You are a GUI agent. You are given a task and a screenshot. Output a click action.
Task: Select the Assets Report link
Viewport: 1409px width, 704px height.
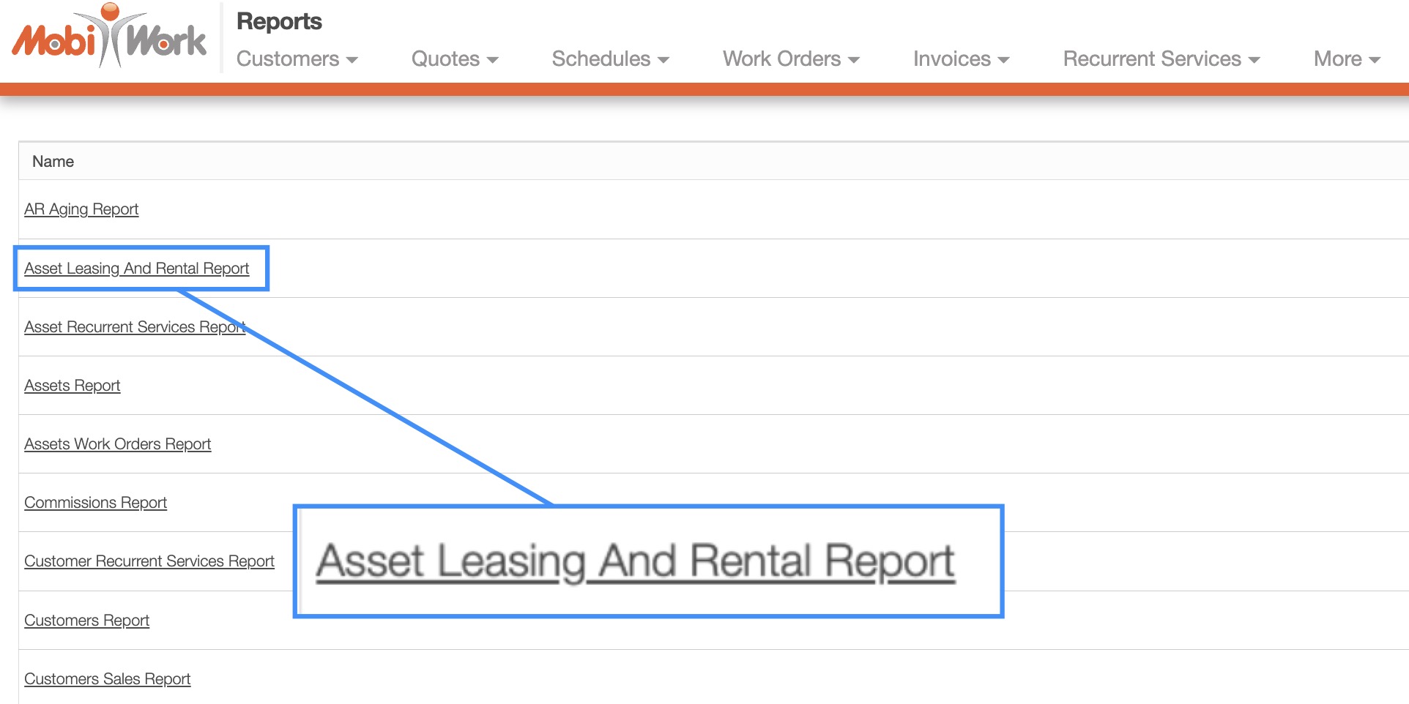(x=73, y=386)
